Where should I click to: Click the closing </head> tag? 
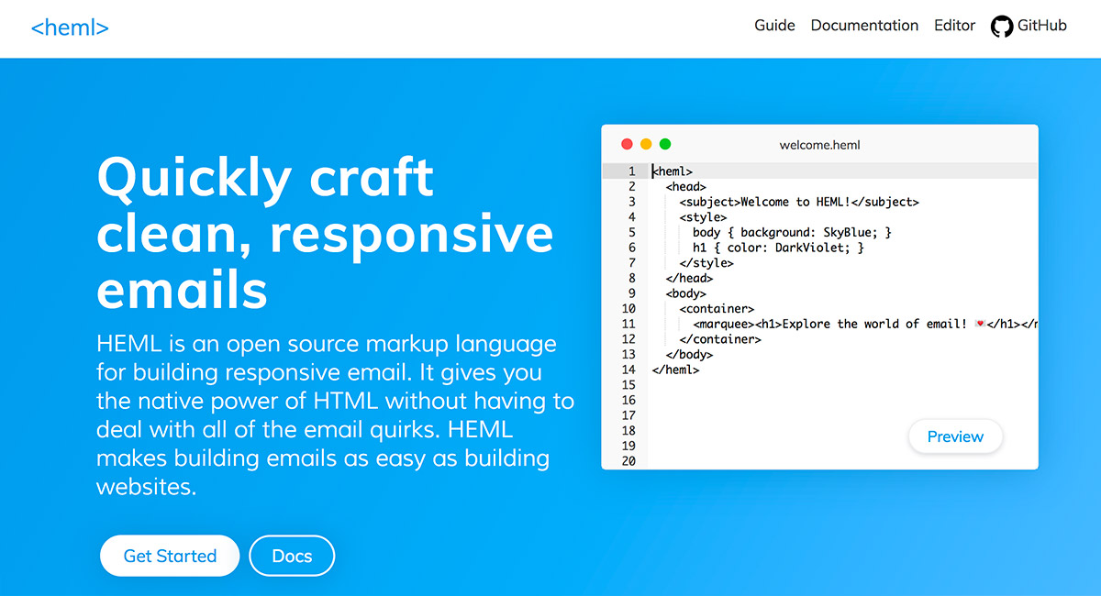[690, 278]
